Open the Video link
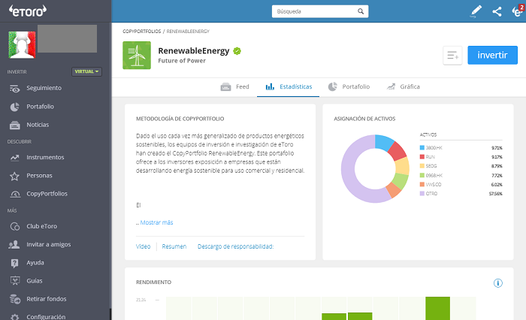This screenshot has width=526, height=320. pyautogui.click(x=143, y=246)
